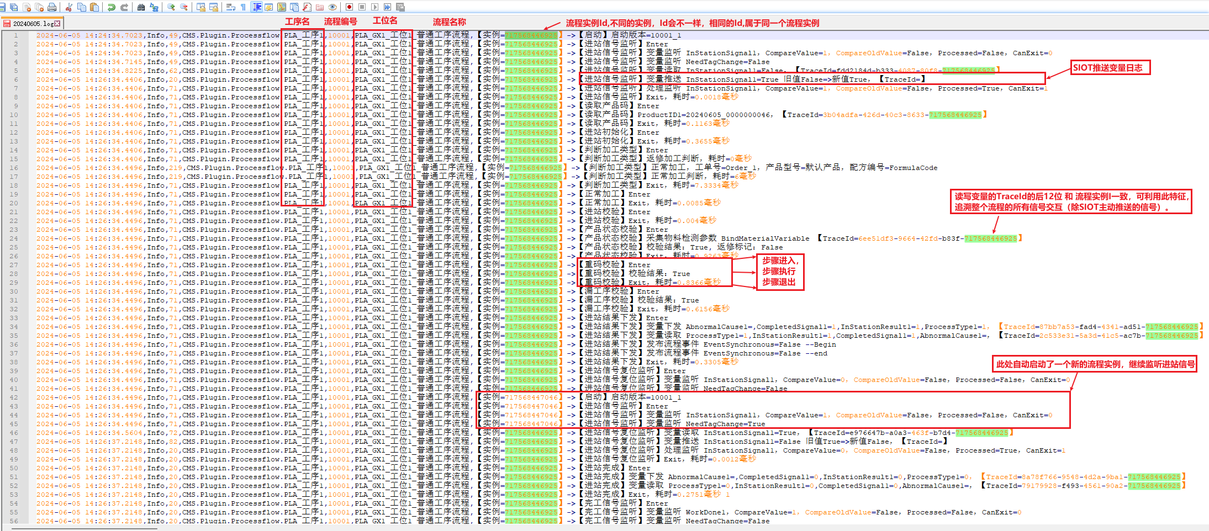Open Find with the binoculars icon
Screen dimensions: 1209x531
(141, 7)
